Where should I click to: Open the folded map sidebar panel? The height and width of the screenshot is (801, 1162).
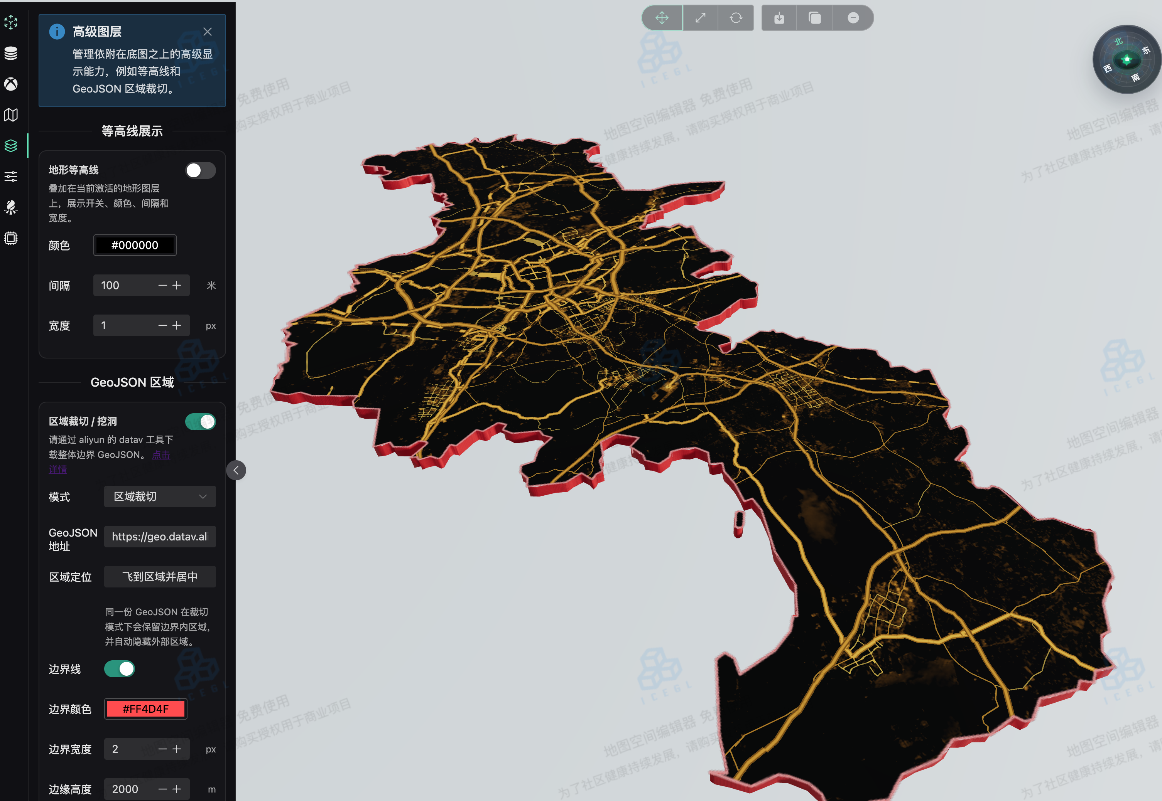point(11,115)
